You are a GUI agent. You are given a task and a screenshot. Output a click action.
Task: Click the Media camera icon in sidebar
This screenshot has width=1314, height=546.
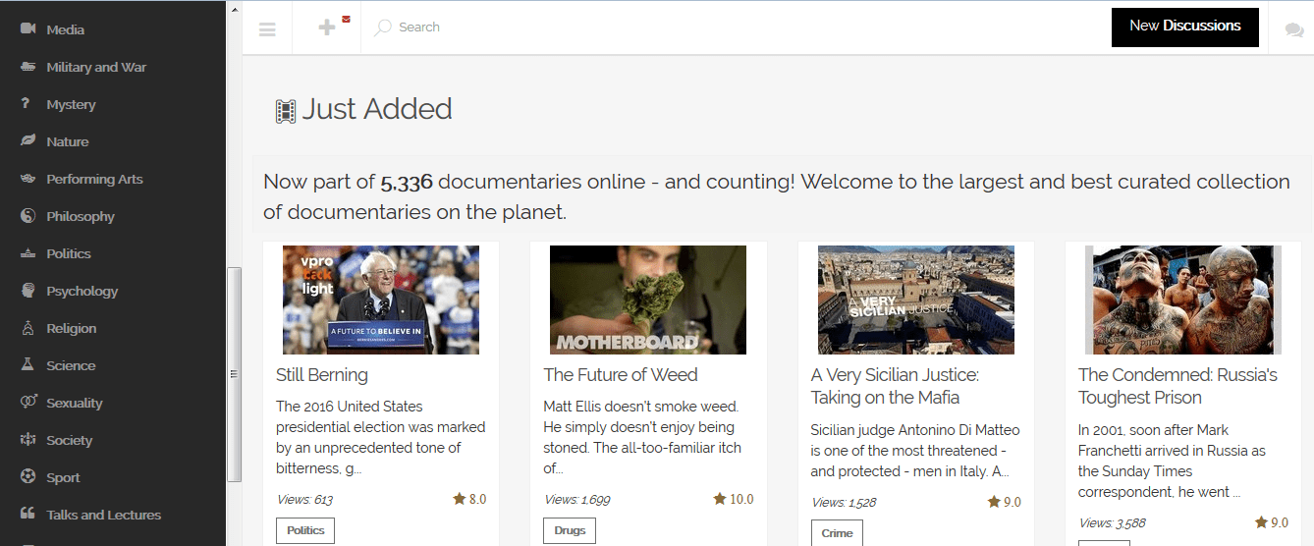tap(27, 28)
